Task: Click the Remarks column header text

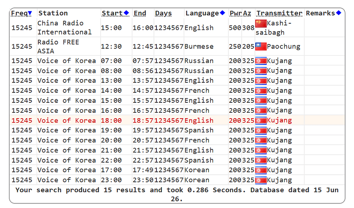Action: (320, 13)
